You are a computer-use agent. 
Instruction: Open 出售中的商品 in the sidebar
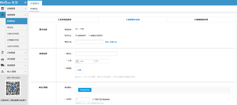[x=17, y=34]
